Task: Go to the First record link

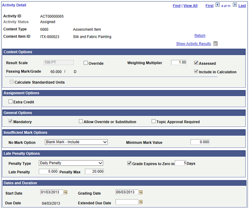Action: 209,6
